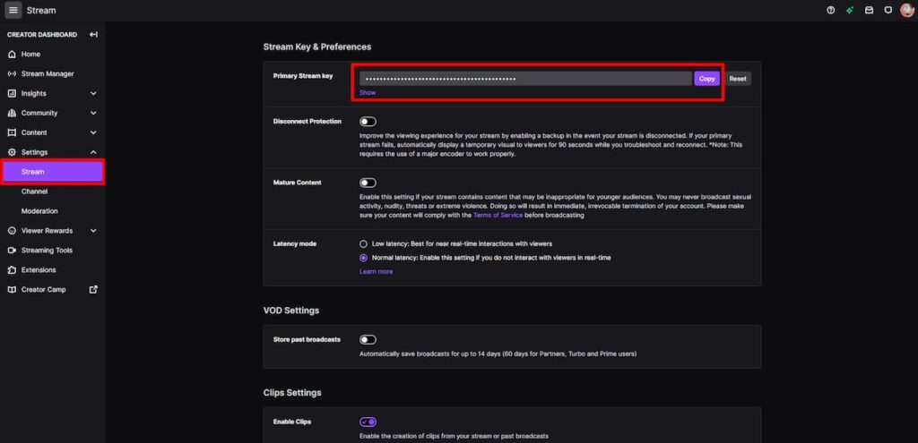
Task: Open the help question mark icon
Action: coord(830,11)
